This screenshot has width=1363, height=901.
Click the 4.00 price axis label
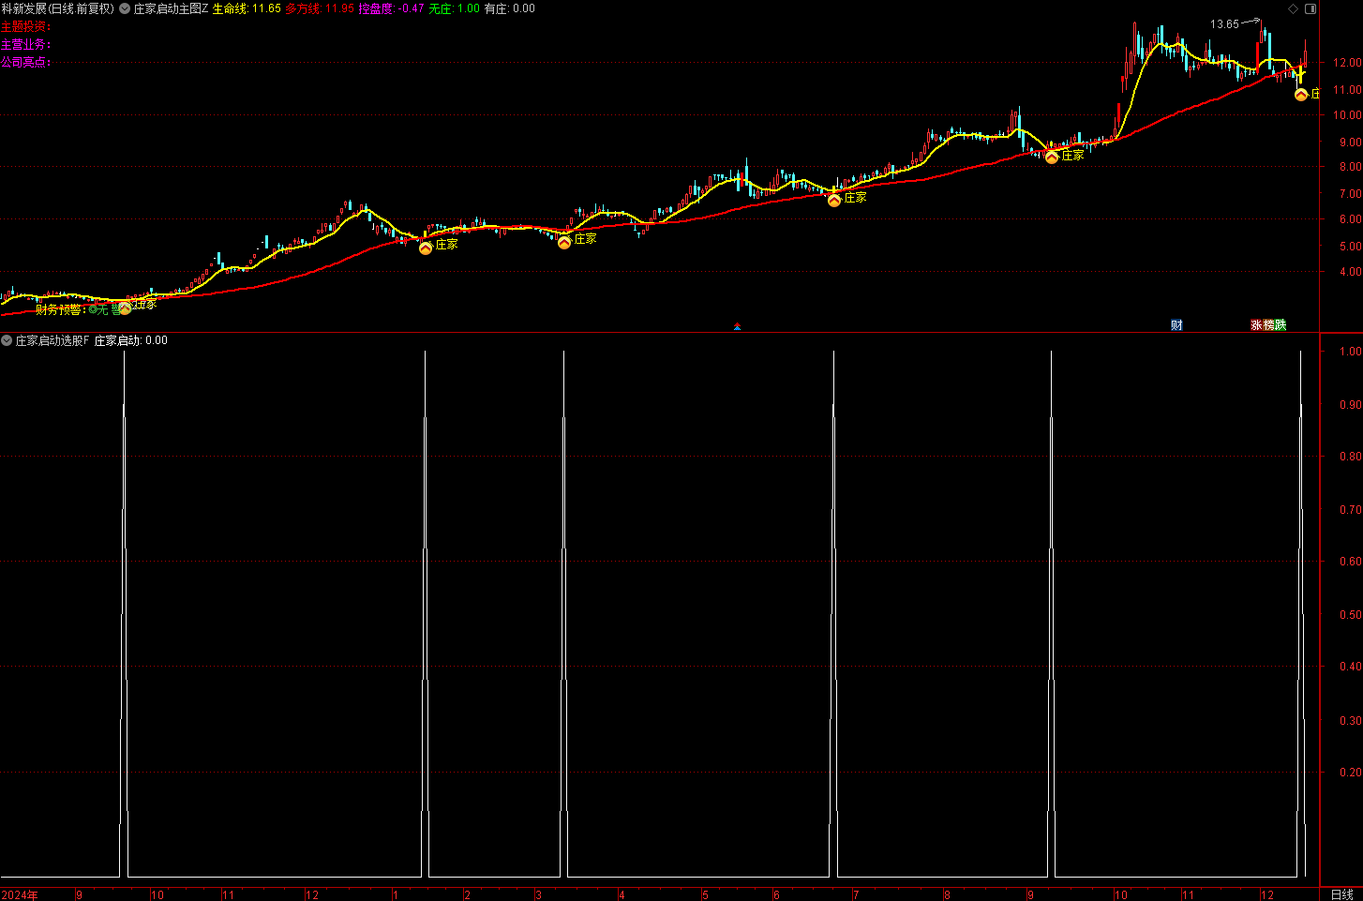[1350, 272]
